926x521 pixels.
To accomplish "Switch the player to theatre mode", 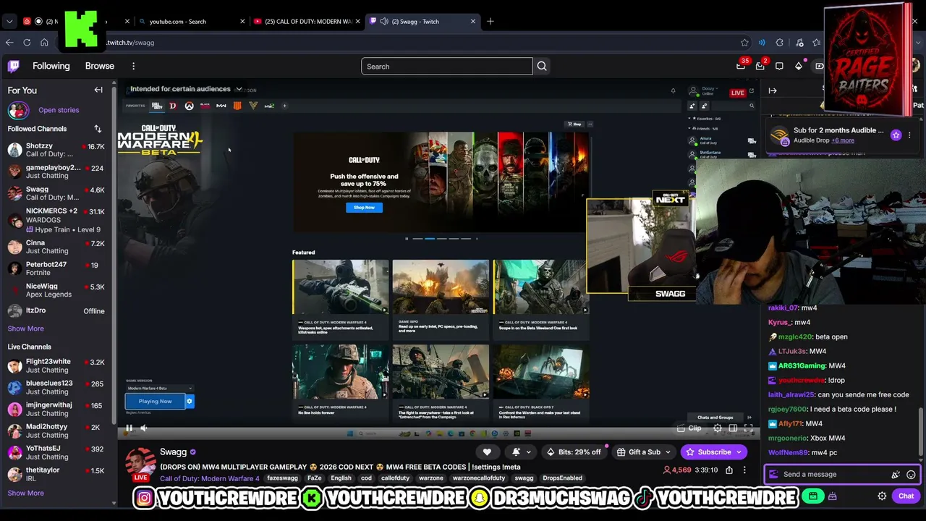I will point(733,428).
